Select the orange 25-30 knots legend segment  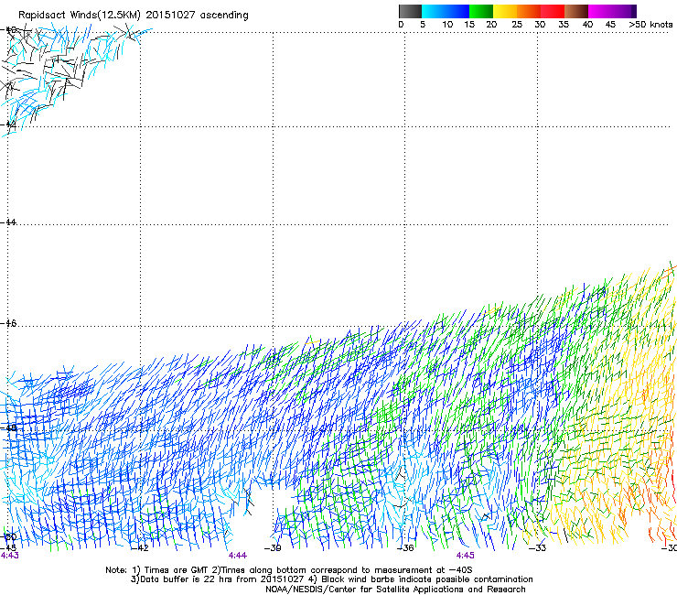529,11
